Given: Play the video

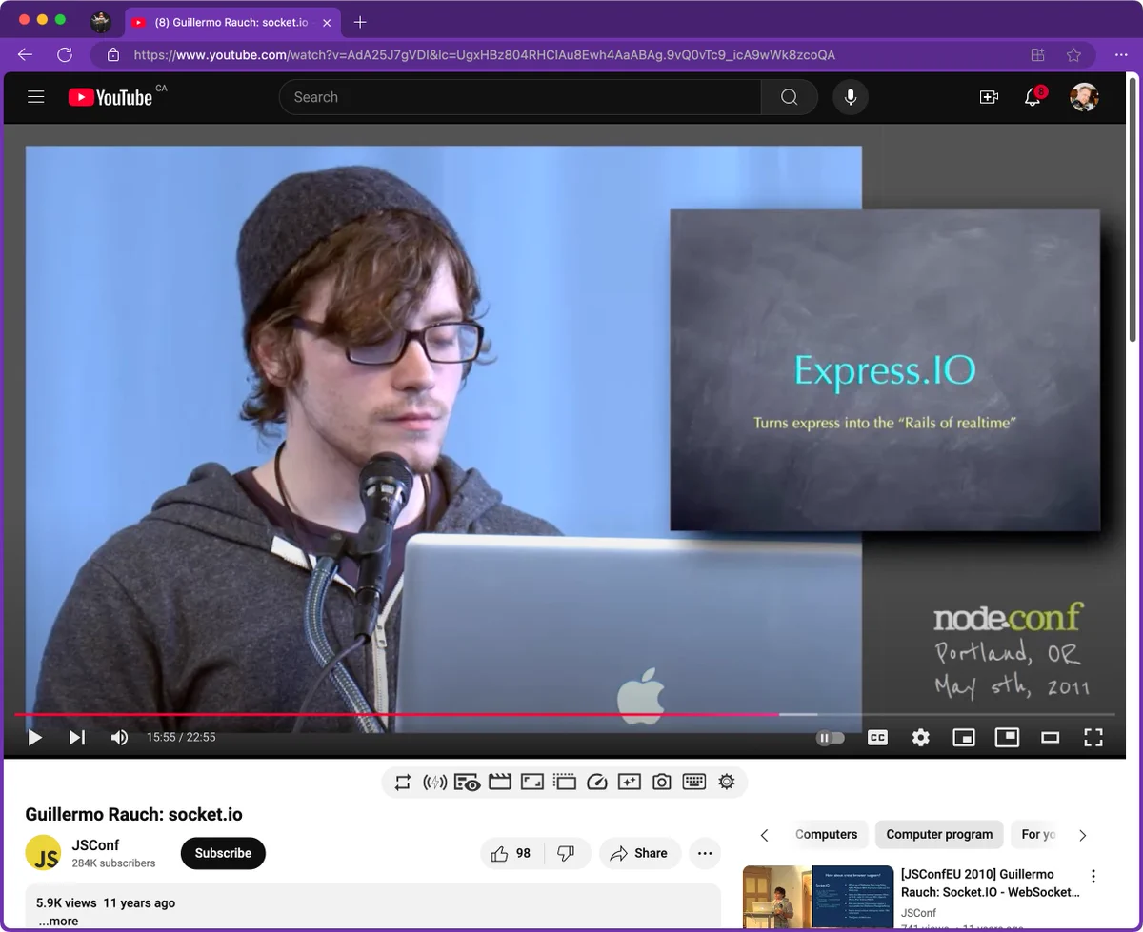Looking at the screenshot, I should click(34, 737).
